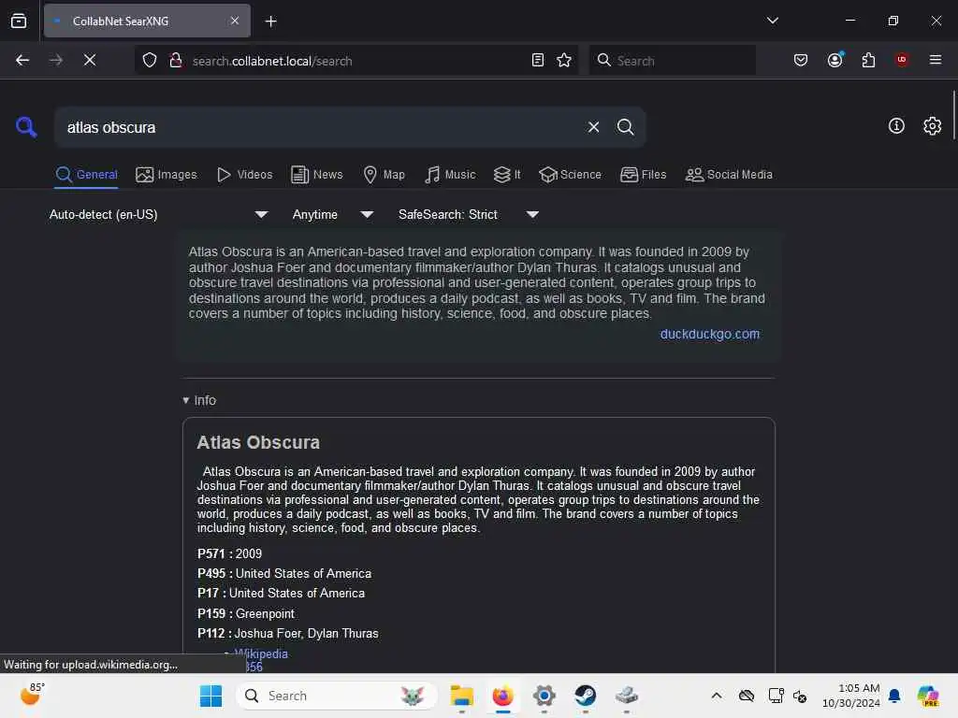Click the P571 : 2009 row
The image size is (958, 718).
pos(229,553)
